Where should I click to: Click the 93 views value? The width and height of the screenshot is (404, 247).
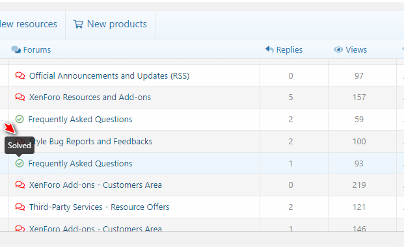coord(359,164)
